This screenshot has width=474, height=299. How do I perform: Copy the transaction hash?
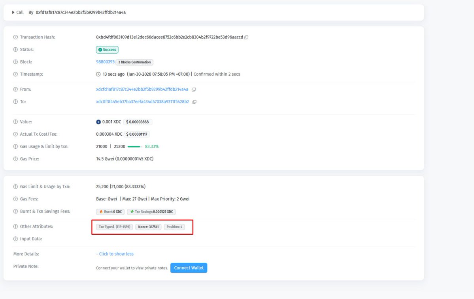point(246,37)
